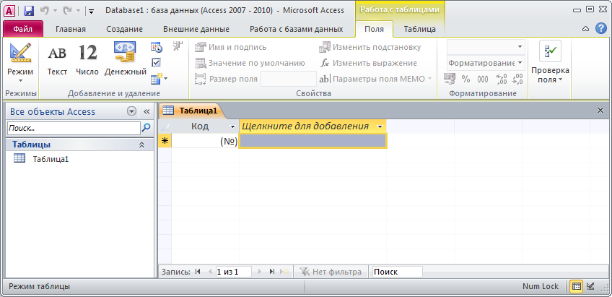Go to previous record navigation button
This screenshot has width=612, height=297.
[209, 272]
